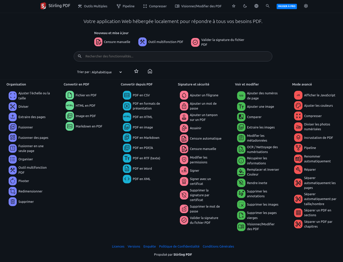Click the PDF en RTF (texte) text
Screen dimensions: 343x262
tap(146, 158)
